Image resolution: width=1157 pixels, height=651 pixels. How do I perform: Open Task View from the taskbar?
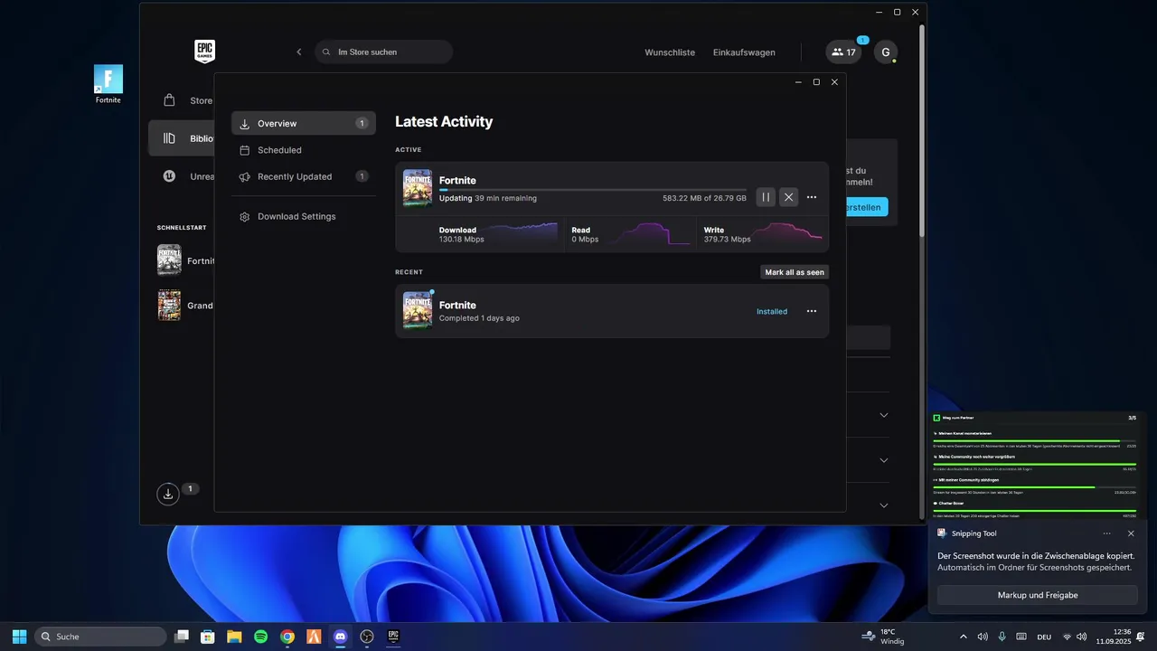pos(182,637)
